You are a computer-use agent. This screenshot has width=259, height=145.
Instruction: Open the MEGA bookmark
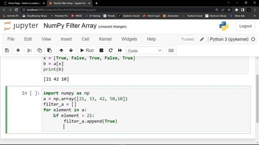(x=76, y=16)
